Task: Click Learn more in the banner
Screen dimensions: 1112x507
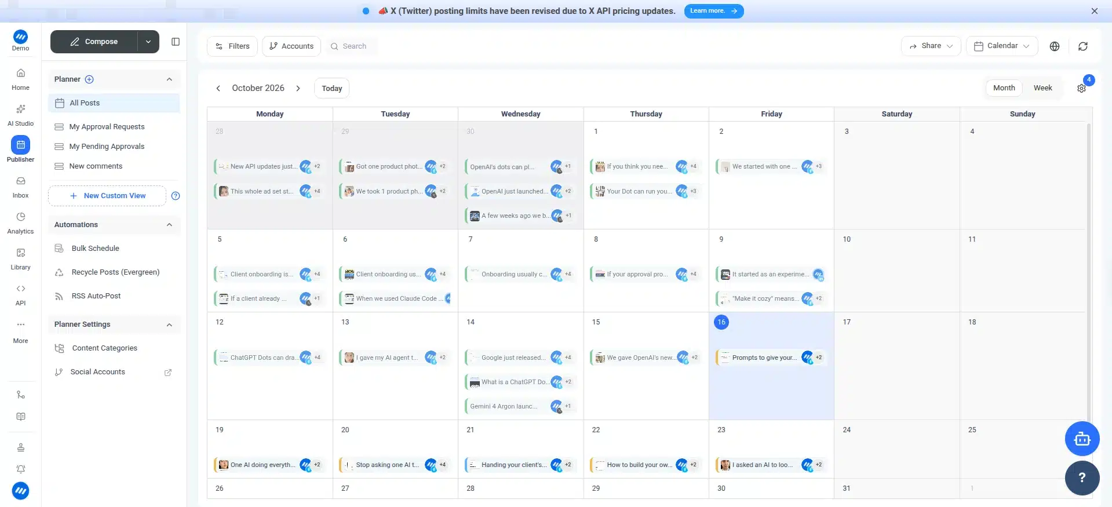Action: pyautogui.click(x=714, y=11)
